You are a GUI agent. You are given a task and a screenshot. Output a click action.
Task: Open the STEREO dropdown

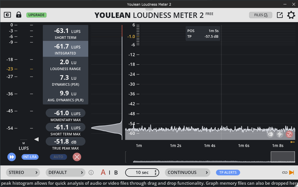(23, 173)
